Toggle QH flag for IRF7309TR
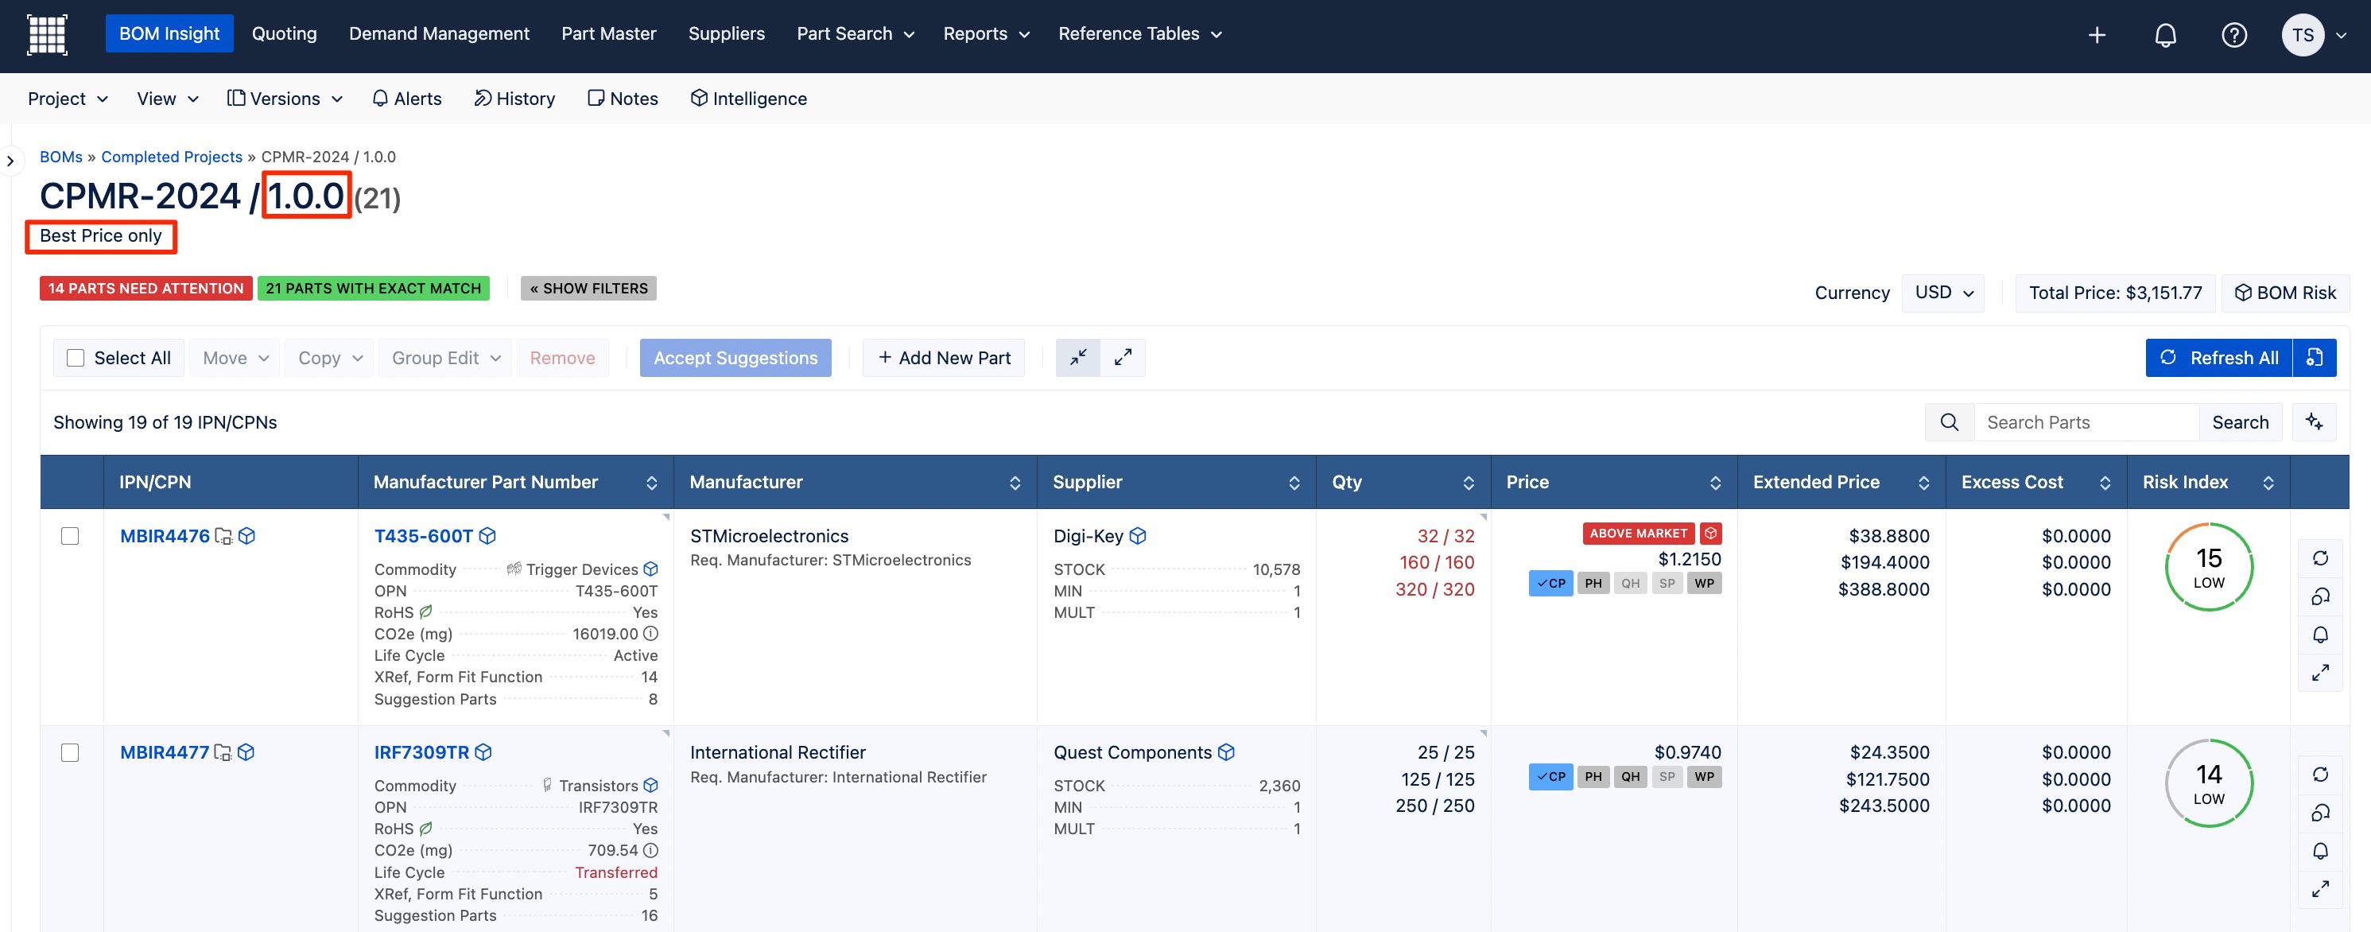The height and width of the screenshot is (932, 2371). point(1630,776)
